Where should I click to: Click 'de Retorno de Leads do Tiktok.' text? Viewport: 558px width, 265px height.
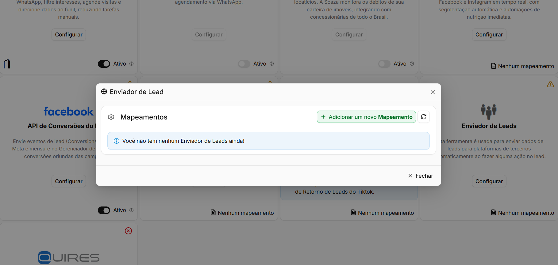(335, 192)
